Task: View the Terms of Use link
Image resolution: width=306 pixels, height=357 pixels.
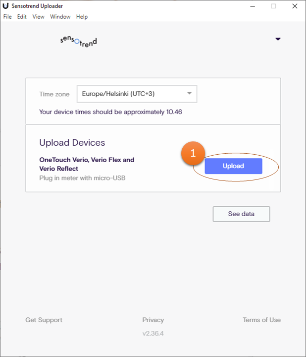Action: coord(261,320)
